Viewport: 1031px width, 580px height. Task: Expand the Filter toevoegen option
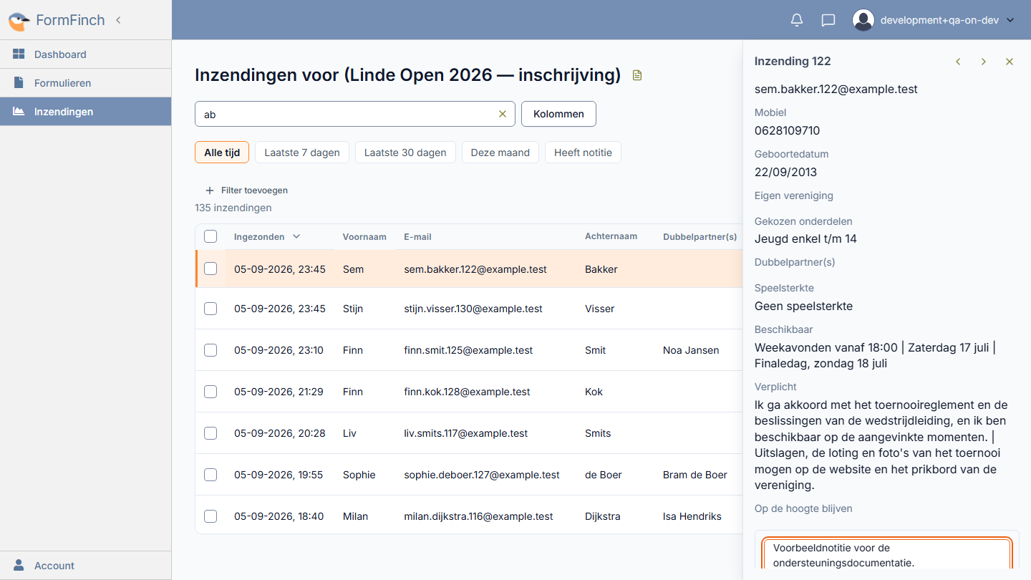(x=247, y=190)
